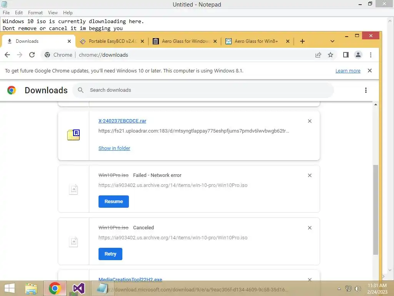Retry the canceled Win10Pro.iso download
Image resolution: width=394 pixels, height=296 pixels.
(110, 254)
